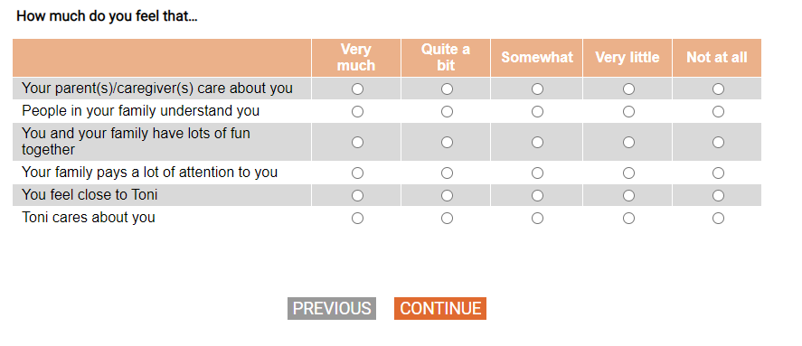802x346 pixels.
Task: Click the CONTINUE button
Action: point(440,309)
